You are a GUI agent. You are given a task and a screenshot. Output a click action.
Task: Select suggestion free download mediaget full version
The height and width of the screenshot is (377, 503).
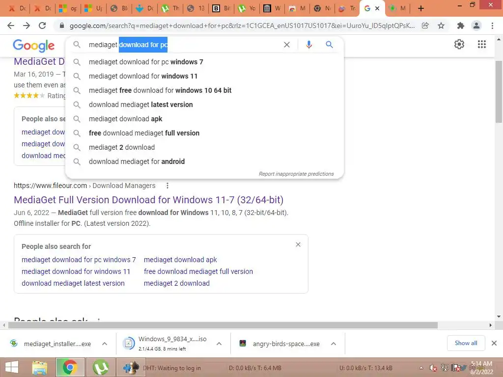(204, 133)
